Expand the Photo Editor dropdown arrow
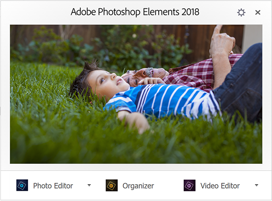This screenshot has height=201, width=272. tap(89, 185)
